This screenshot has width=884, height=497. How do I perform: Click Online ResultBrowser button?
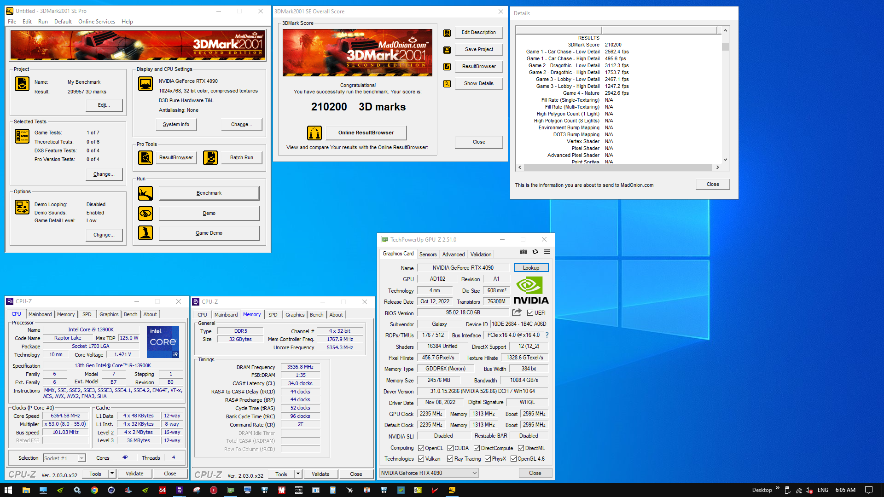pyautogui.click(x=366, y=133)
